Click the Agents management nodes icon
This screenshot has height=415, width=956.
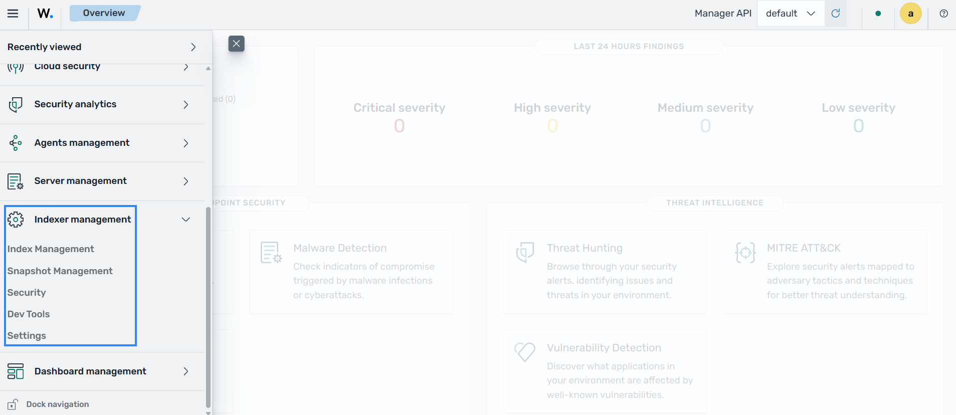coord(16,143)
